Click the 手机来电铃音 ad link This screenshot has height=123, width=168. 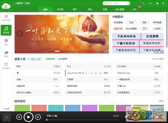tap(127, 36)
